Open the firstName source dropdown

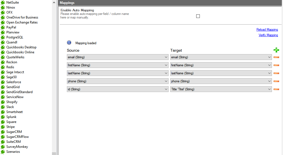point(117,65)
